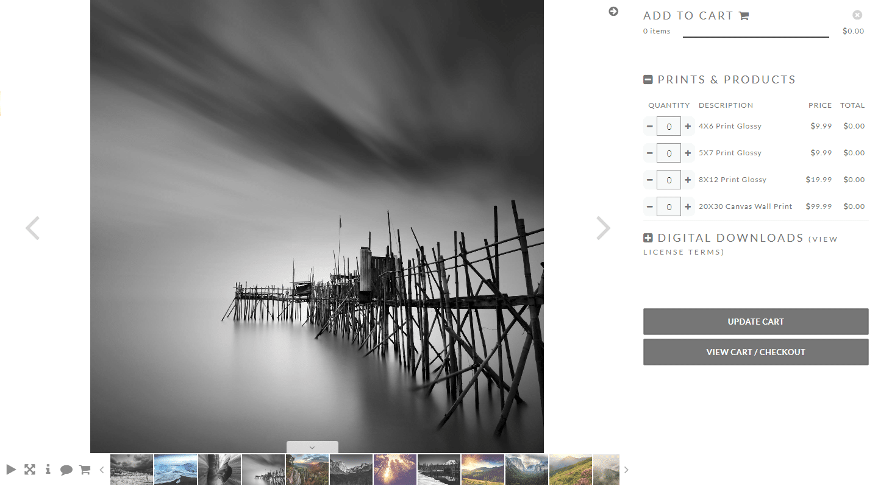
Task: Select the 5X7 Print Glossy quantity field
Action: click(669, 153)
